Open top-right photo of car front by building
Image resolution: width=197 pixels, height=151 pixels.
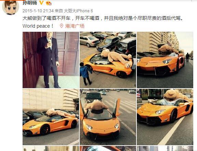(x=165, y=60)
